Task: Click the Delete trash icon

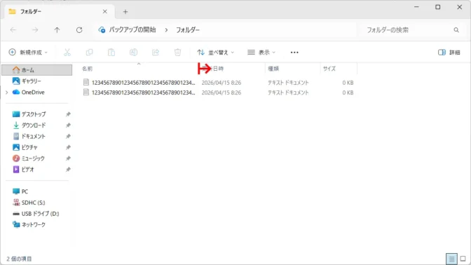Action: click(x=177, y=53)
